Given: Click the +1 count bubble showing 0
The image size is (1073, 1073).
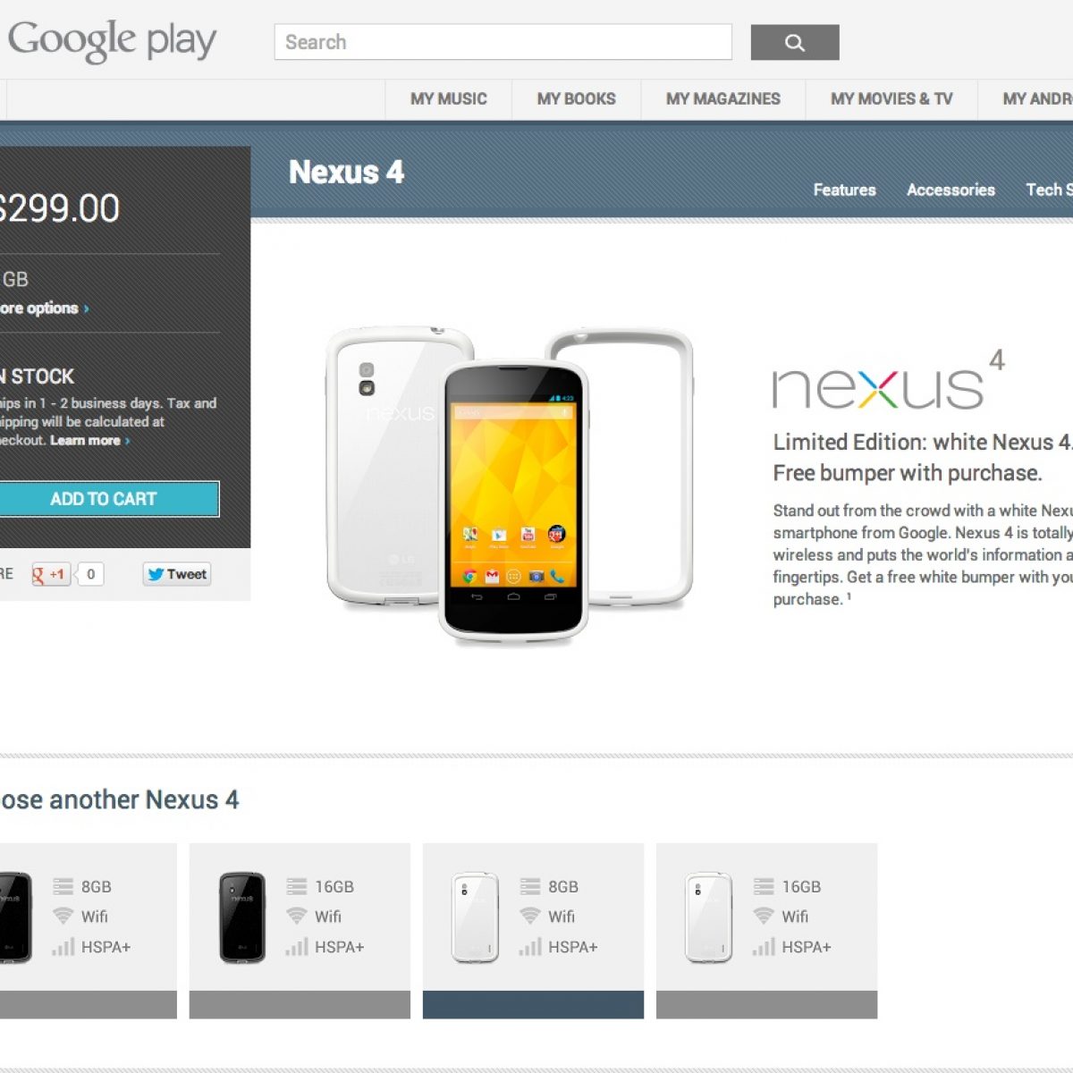Looking at the screenshot, I should click(90, 574).
